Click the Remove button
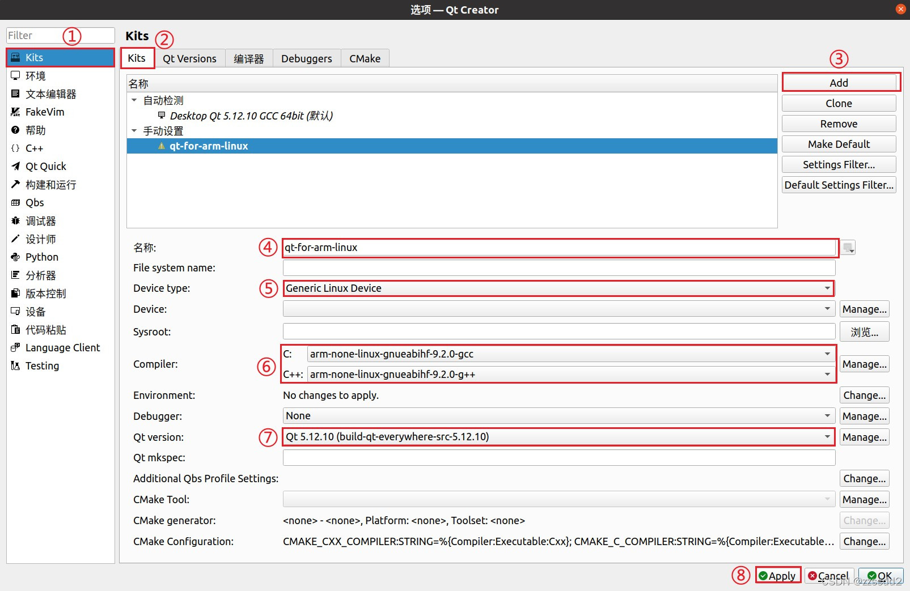910x591 pixels. 839,124
